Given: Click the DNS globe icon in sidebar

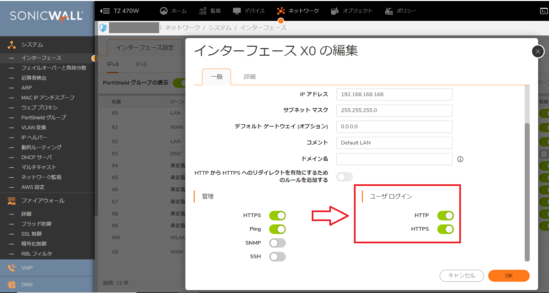Looking at the screenshot, I should (x=12, y=285).
